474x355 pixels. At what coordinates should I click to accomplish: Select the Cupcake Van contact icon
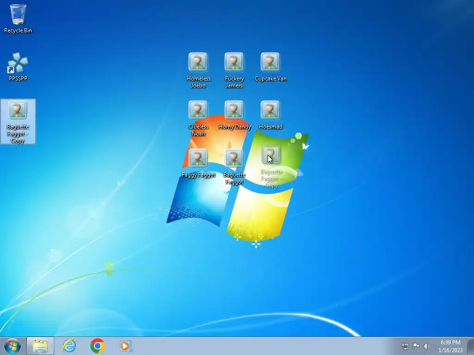coord(270,67)
